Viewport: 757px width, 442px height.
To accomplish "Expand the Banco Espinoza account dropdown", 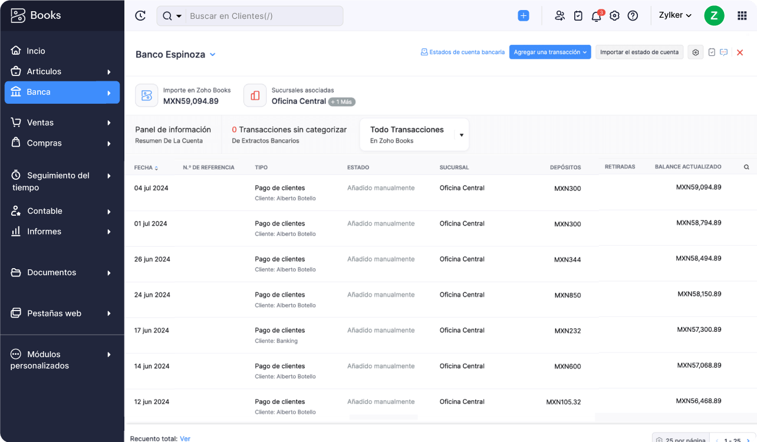I will [212, 55].
